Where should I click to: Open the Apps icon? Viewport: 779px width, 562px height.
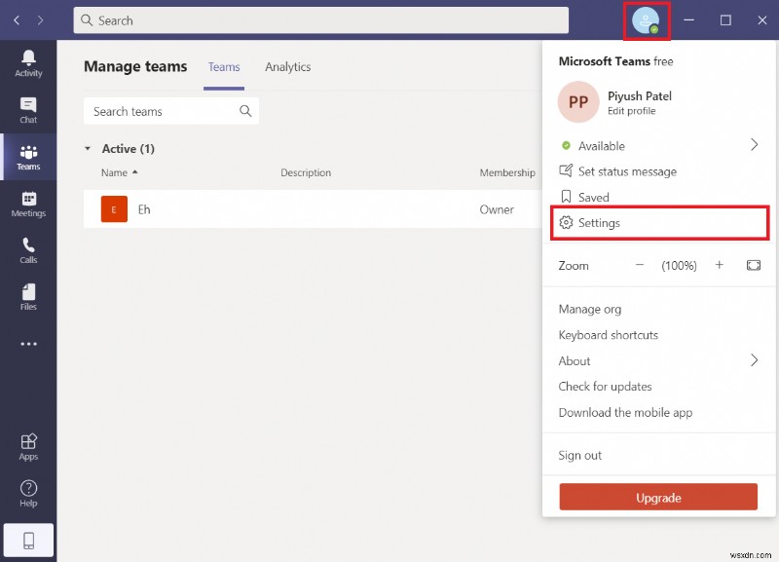pyautogui.click(x=28, y=445)
